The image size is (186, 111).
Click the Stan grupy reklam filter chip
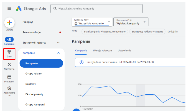tap(147, 32)
